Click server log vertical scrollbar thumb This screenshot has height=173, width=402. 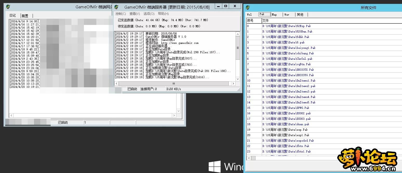[x=238, y=48]
